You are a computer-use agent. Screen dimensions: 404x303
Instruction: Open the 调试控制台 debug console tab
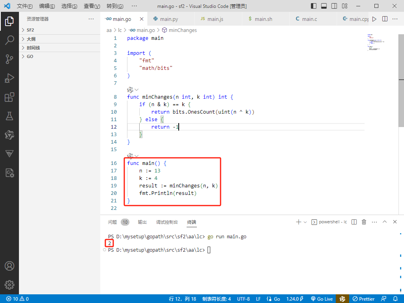point(167,222)
